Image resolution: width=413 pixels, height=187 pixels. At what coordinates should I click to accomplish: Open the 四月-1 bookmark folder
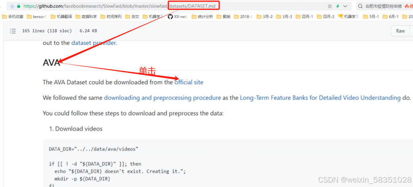click(x=304, y=17)
